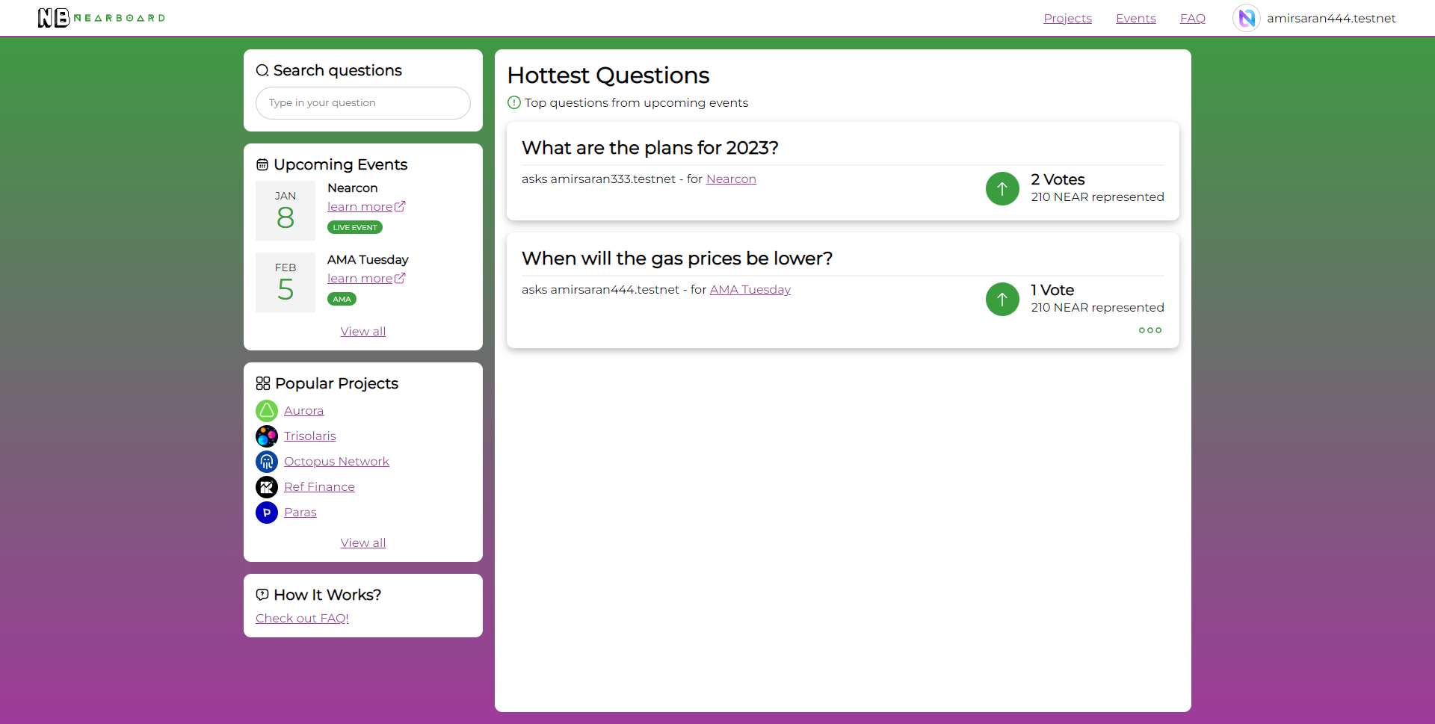Open Nearcon learn more link
1435x724 pixels.
click(366, 206)
